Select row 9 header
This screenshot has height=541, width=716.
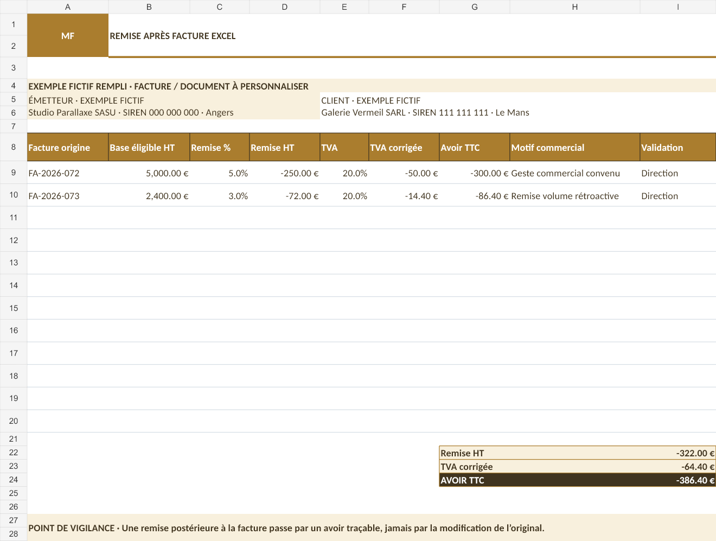pos(14,173)
